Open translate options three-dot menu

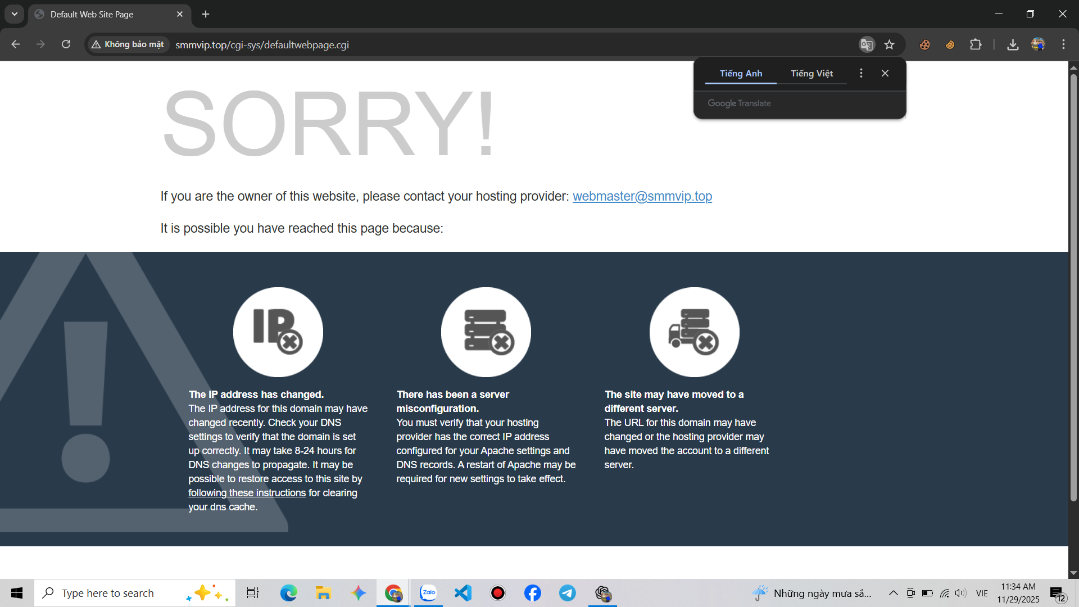(861, 73)
